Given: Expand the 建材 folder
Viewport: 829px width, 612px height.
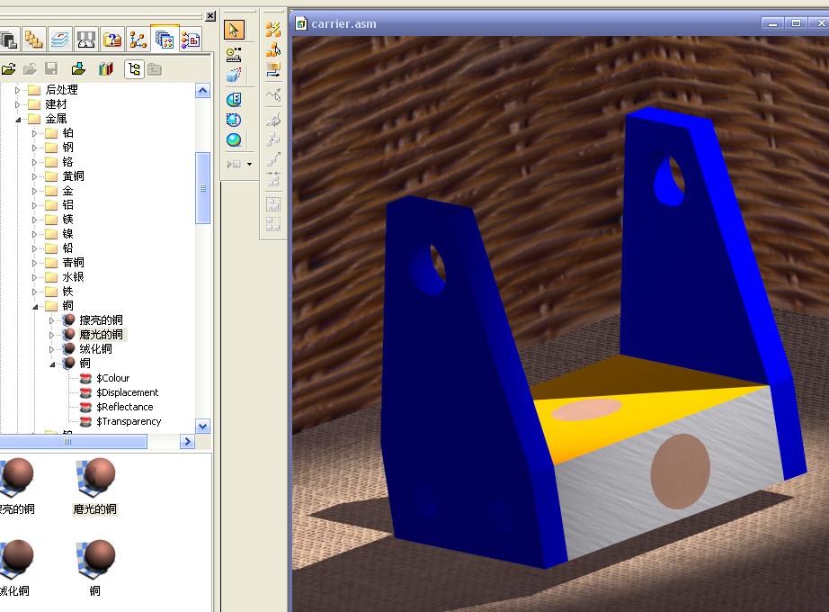Looking at the screenshot, I should tap(17, 104).
